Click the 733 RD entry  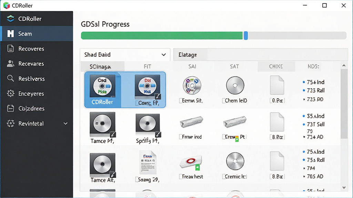313,99
